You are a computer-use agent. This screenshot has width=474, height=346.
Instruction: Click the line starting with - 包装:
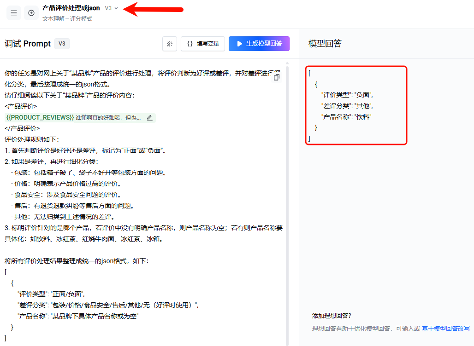pos(89,173)
